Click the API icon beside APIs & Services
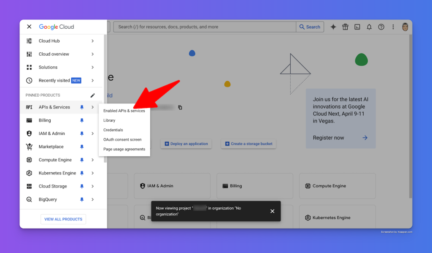Image resolution: width=432 pixels, height=253 pixels. click(x=29, y=107)
